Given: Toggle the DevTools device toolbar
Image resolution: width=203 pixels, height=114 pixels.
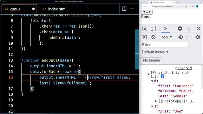Looking at the screenshot, I should 153,28.
